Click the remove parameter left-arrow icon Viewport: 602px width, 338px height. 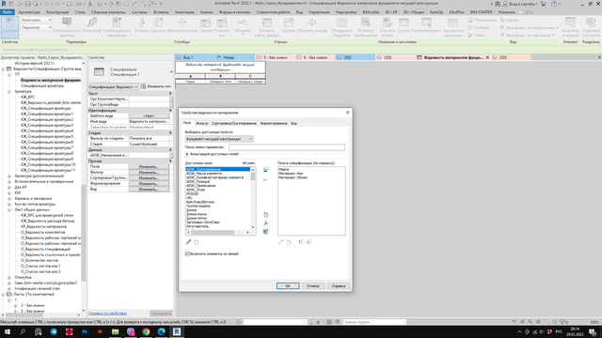[265, 179]
